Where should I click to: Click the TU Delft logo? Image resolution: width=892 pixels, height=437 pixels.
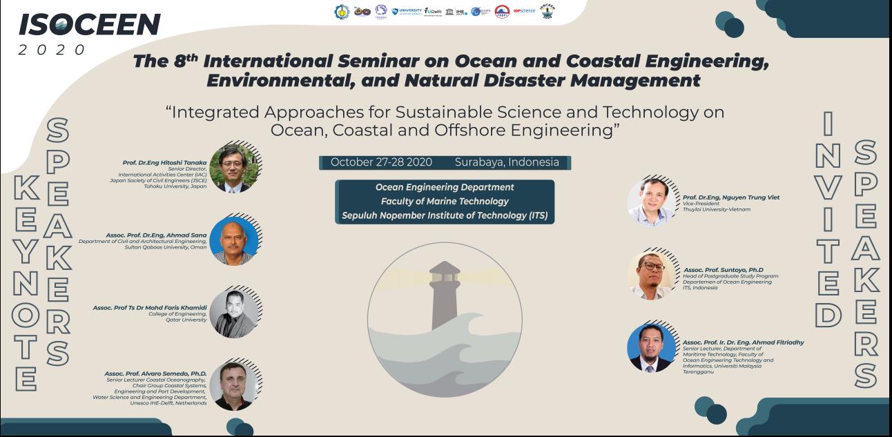433,12
